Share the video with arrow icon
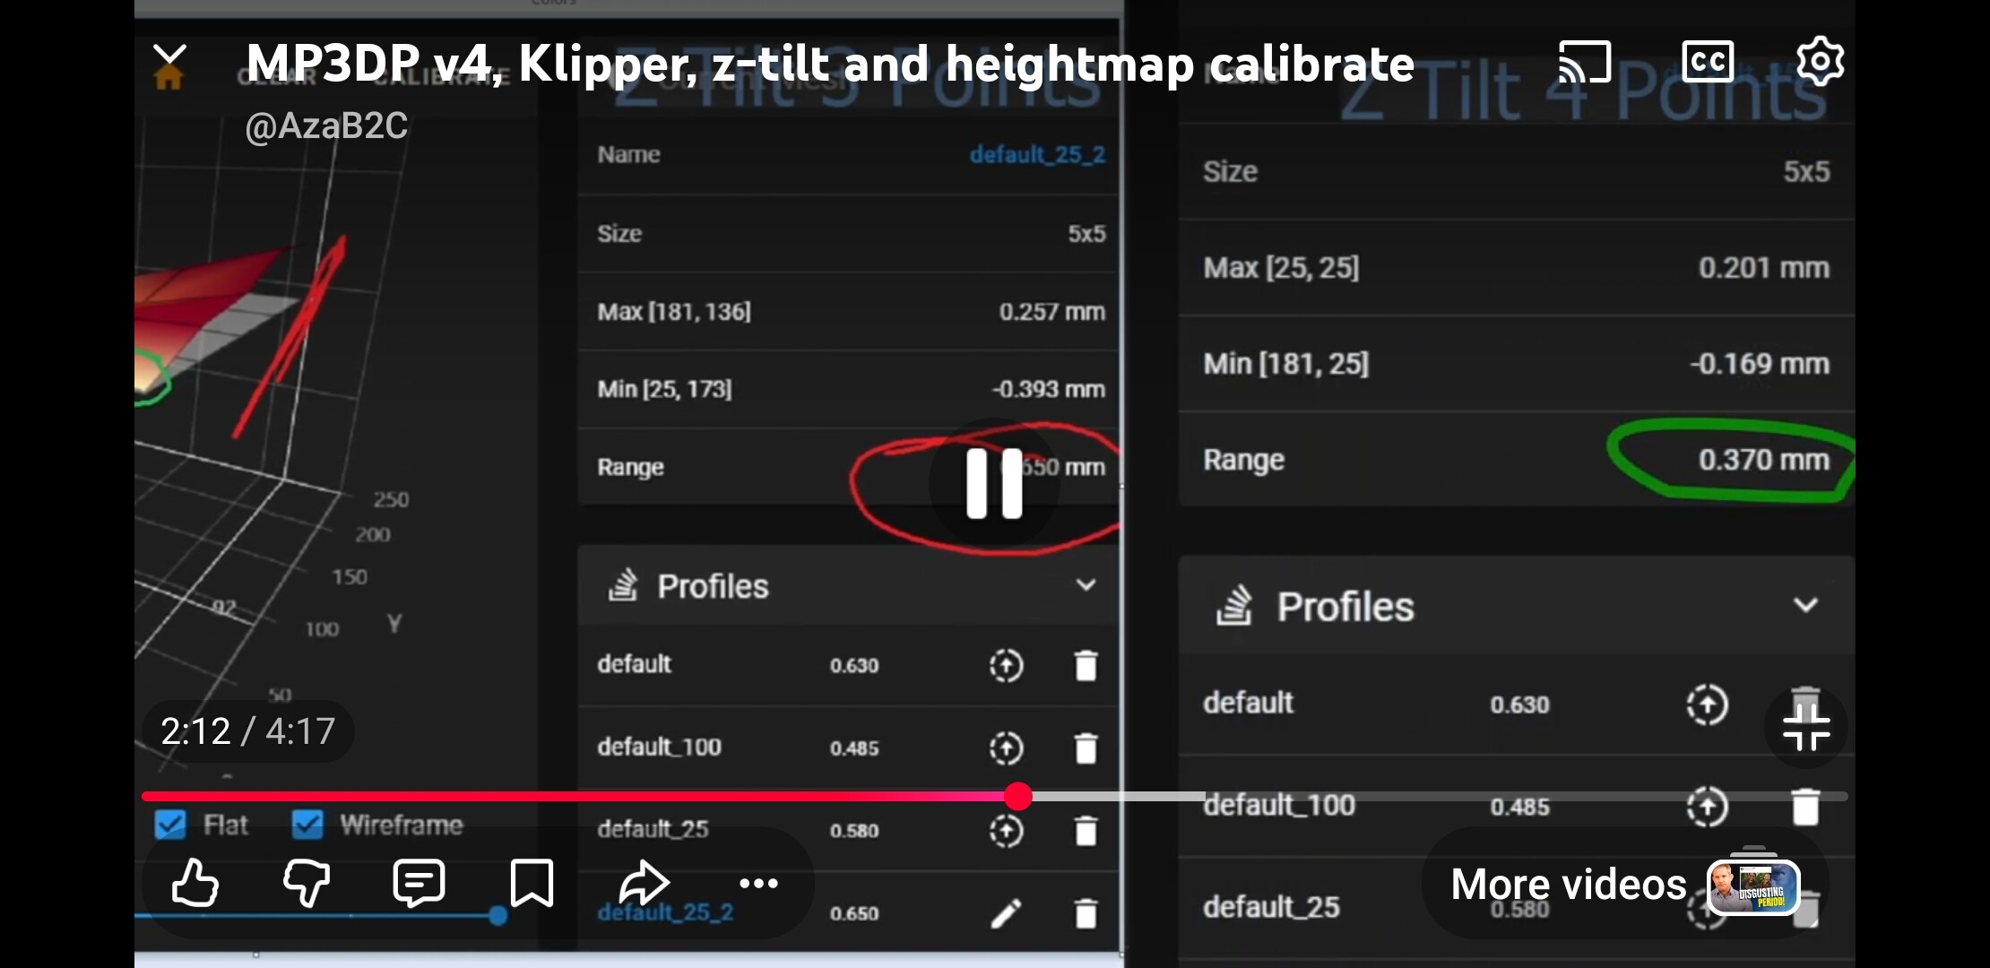 (644, 883)
